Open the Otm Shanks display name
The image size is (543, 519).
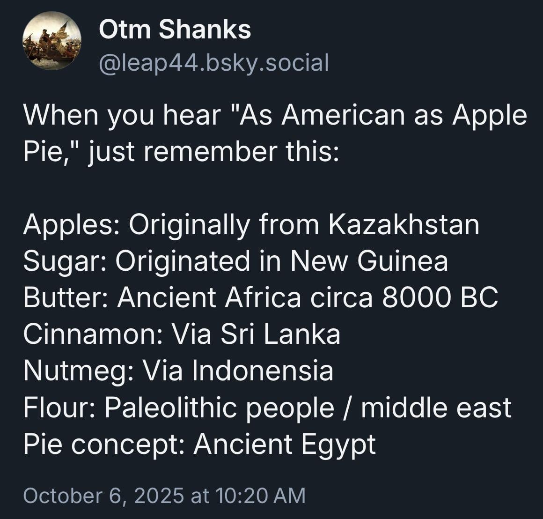175,30
